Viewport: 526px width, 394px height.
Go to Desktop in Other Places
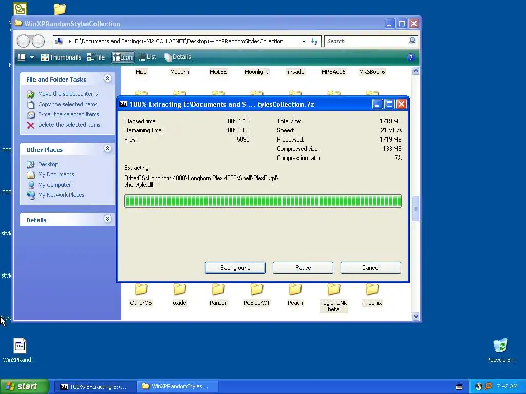coord(48,164)
